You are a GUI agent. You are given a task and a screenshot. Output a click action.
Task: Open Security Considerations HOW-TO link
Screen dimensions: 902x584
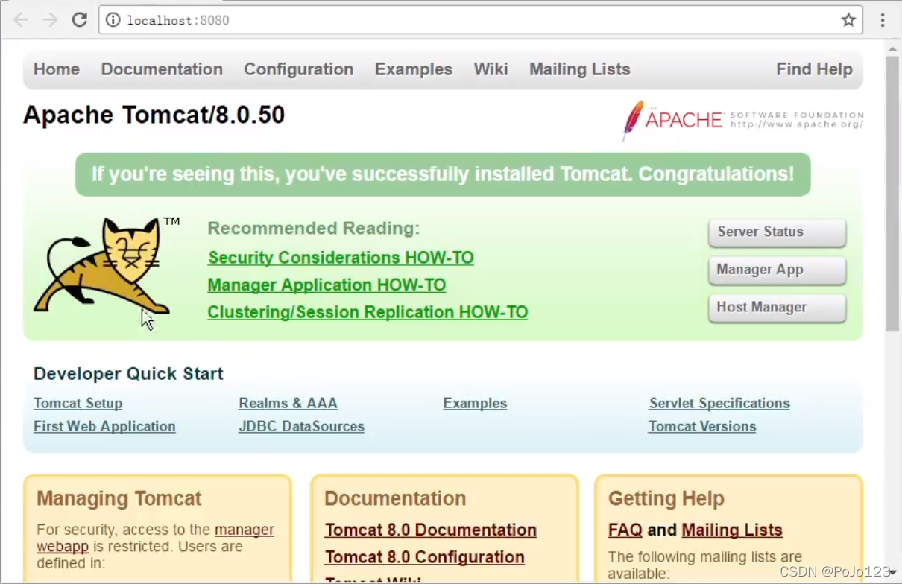tap(341, 258)
